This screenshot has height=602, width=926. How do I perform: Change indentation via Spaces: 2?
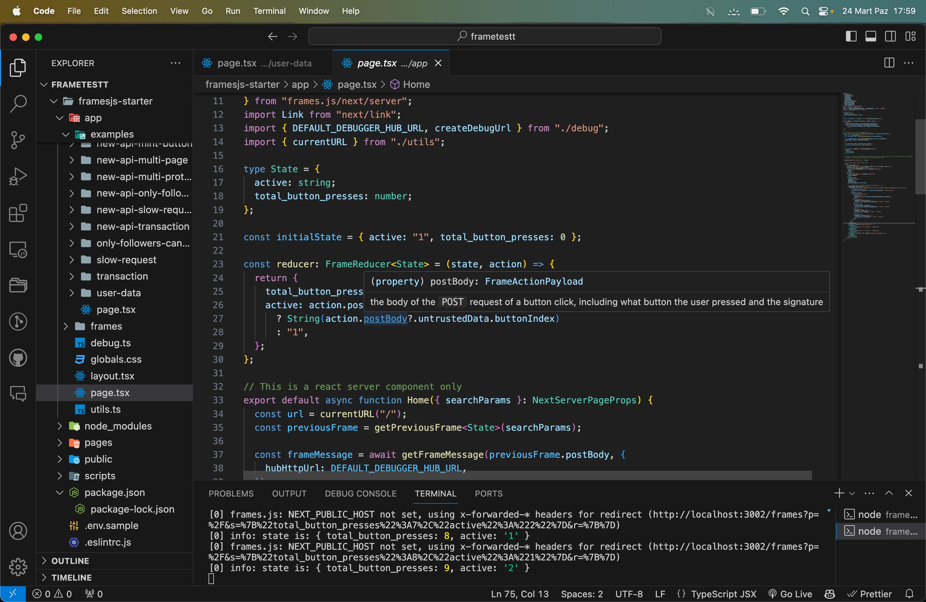582,594
